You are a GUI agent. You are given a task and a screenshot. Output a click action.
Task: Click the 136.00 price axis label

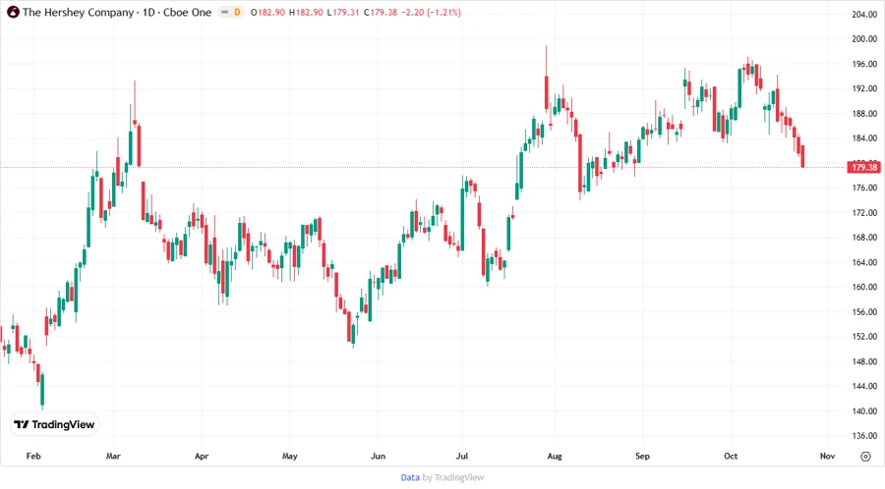(864, 435)
